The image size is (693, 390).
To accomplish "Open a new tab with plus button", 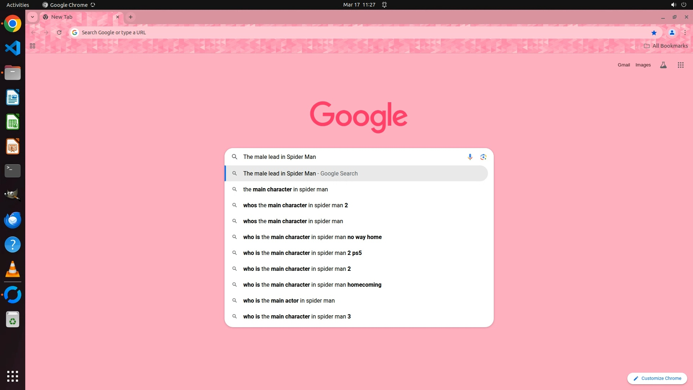I will click(x=131, y=17).
